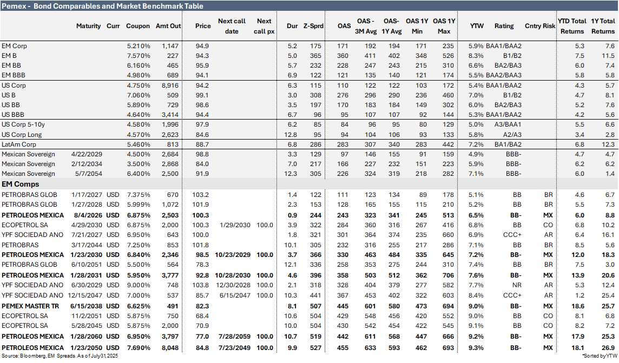Click the "Z-Sprd" column header
This screenshot has height=363, width=619.
pos(313,26)
